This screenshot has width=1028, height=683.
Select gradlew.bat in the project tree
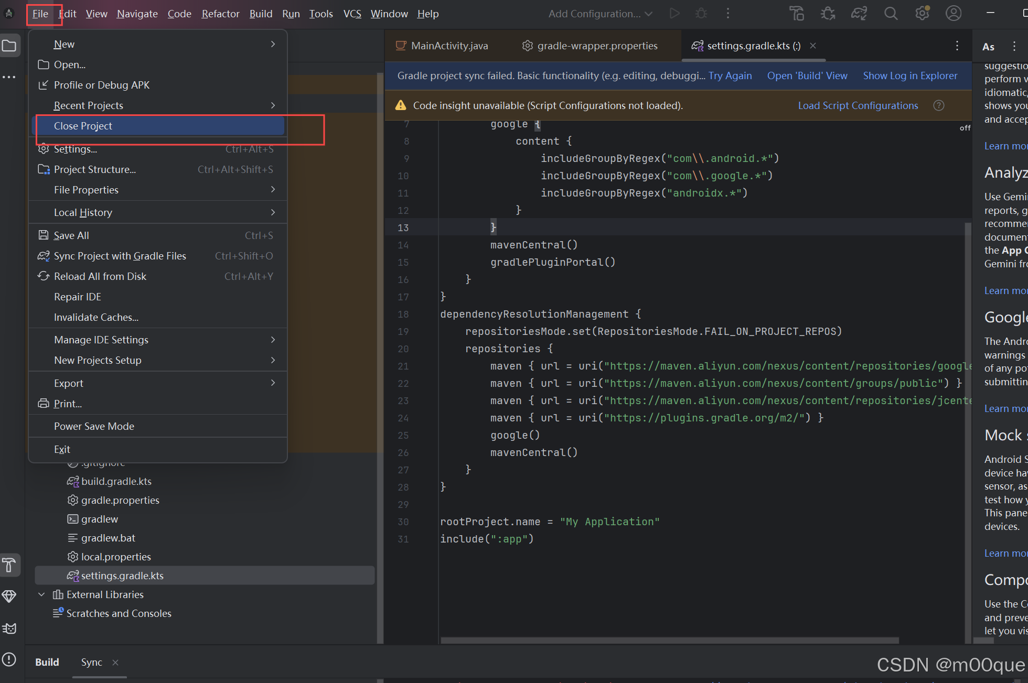click(108, 537)
